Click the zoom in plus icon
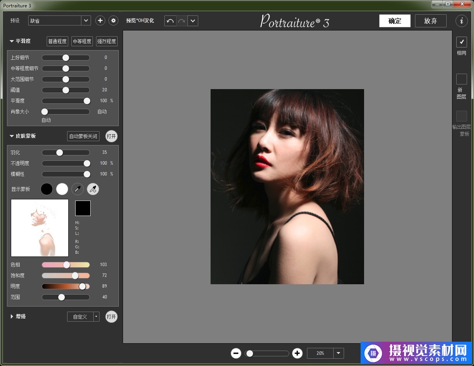Image resolution: width=474 pixels, height=366 pixels. [x=297, y=353]
